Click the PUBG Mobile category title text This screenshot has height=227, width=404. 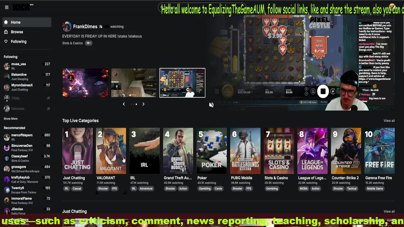[241, 178]
